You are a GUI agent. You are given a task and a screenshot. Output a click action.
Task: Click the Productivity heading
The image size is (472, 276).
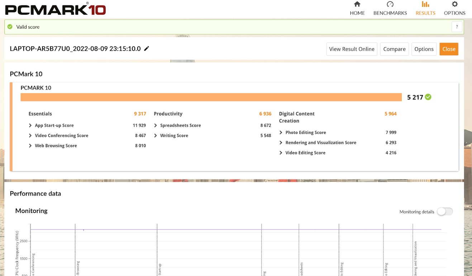tap(168, 114)
